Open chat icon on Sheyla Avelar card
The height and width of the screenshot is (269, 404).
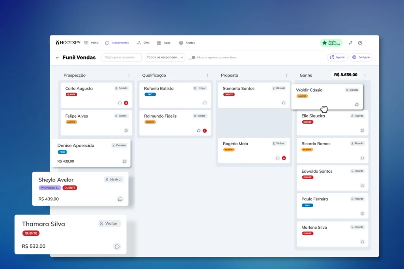120,199
